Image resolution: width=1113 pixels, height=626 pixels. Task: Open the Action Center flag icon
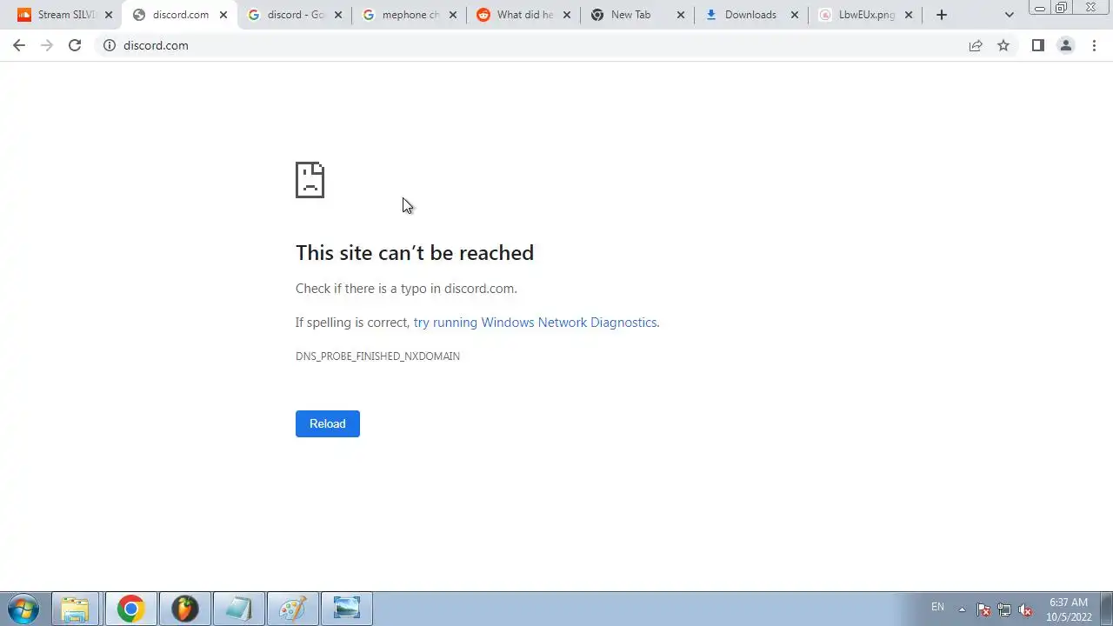(x=983, y=609)
